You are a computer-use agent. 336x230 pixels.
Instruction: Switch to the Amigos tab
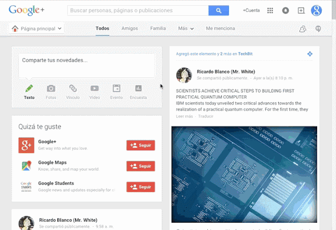coord(130,28)
